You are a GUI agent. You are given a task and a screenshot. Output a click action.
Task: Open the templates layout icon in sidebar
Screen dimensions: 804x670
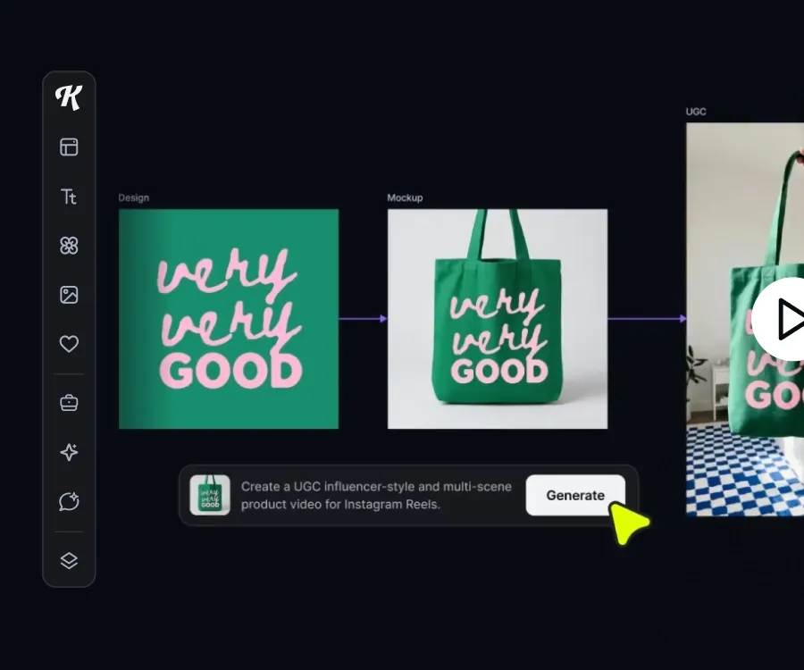coord(69,147)
